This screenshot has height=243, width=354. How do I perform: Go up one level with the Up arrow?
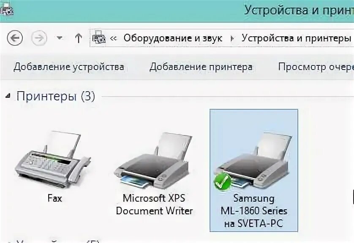[x=78, y=38]
